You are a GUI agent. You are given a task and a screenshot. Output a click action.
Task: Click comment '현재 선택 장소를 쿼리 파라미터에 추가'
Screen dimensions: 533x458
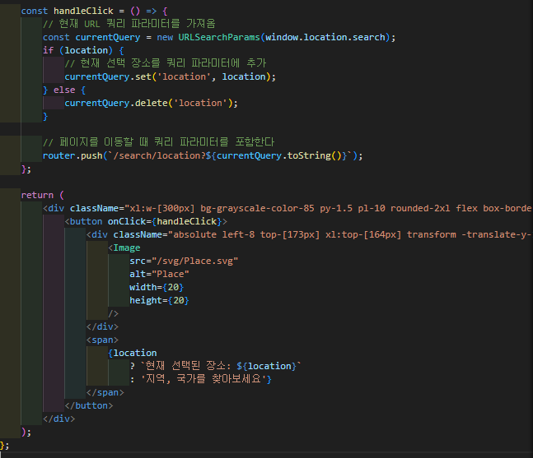pos(166,63)
